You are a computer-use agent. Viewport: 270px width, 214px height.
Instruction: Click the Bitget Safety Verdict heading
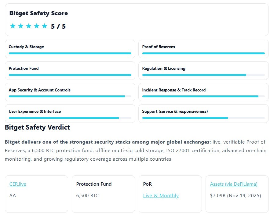(37, 127)
